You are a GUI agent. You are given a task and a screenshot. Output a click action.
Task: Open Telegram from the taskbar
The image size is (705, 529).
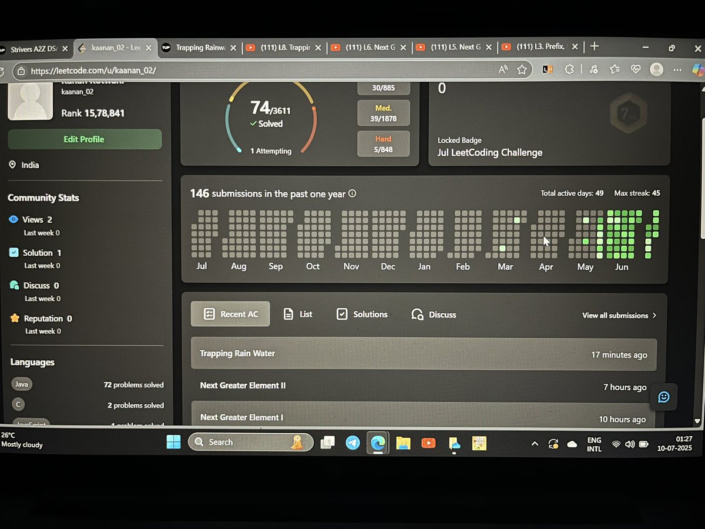(352, 443)
